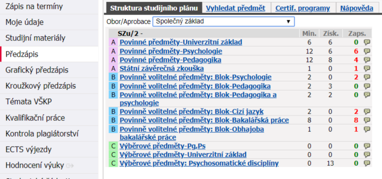Click comment icon for Blok-Bakalářská práce row
The image size is (382, 179).
(x=367, y=120)
